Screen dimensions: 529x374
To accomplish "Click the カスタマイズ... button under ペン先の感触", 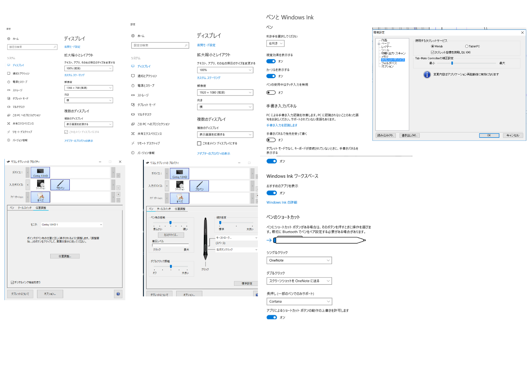I will [x=171, y=235].
